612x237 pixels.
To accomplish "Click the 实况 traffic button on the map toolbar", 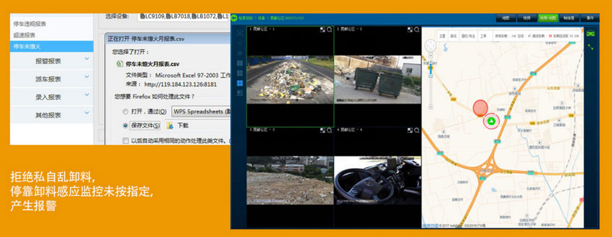I will [x=453, y=36].
